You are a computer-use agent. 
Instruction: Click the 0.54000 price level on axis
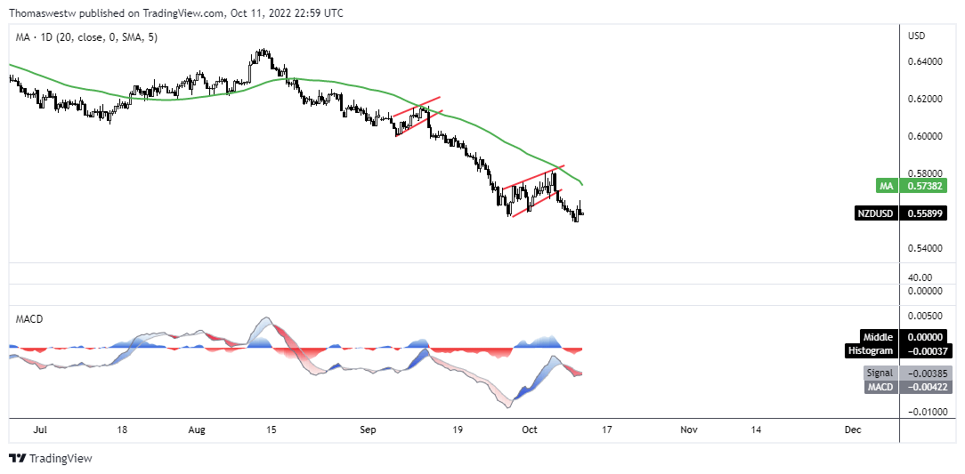[925, 248]
